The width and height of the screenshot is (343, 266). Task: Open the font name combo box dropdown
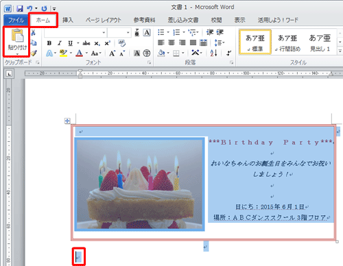[x=104, y=33]
